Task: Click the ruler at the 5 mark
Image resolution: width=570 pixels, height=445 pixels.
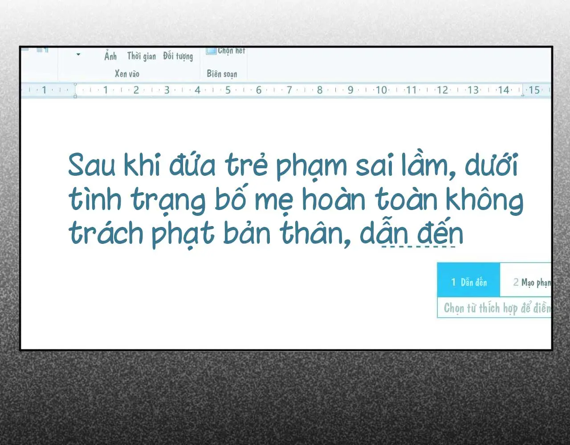Action: coord(228,90)
